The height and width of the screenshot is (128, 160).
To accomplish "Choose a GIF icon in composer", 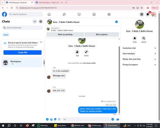I will click(x=59, y=119).
